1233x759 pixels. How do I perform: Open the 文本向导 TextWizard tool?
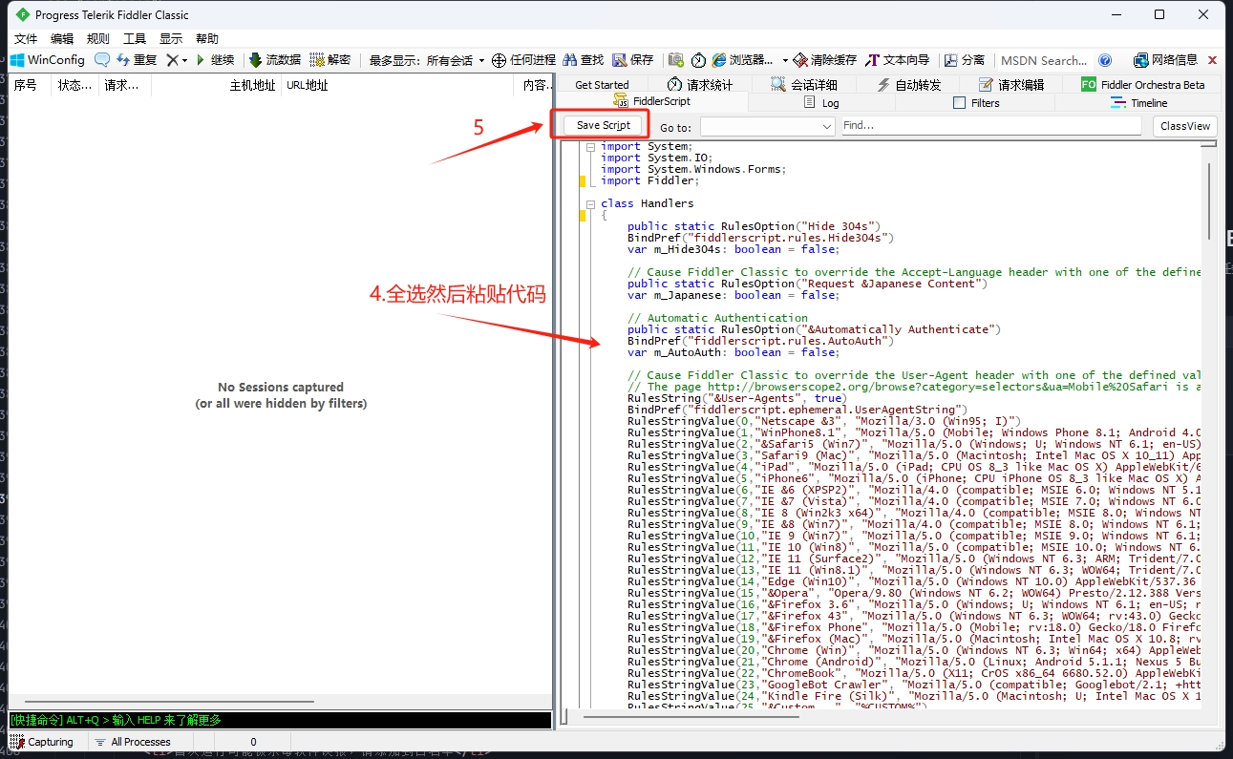pos(897,59)
